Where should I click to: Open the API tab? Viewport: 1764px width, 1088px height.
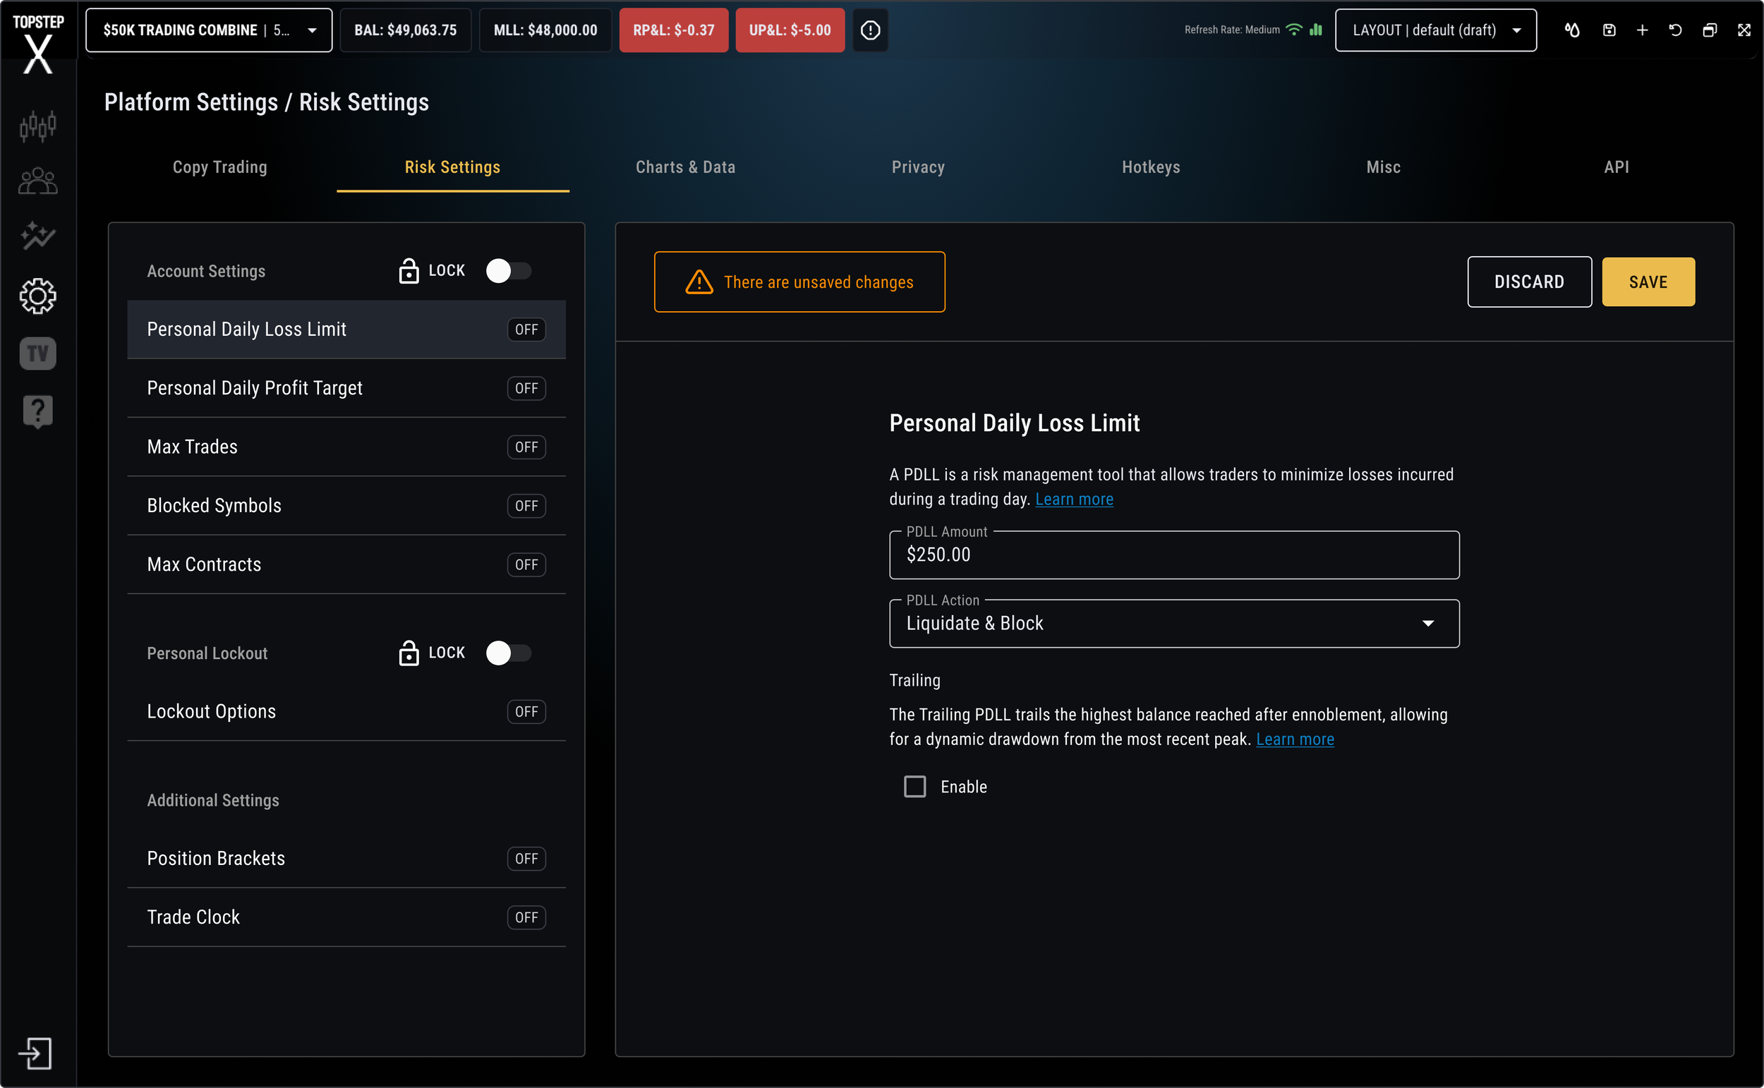[1617, 167]
